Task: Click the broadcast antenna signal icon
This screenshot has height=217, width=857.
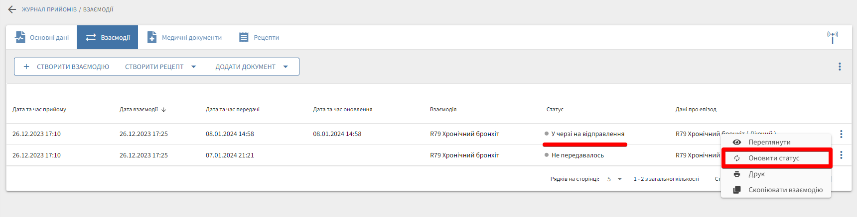Action: [x=833, y=37]
